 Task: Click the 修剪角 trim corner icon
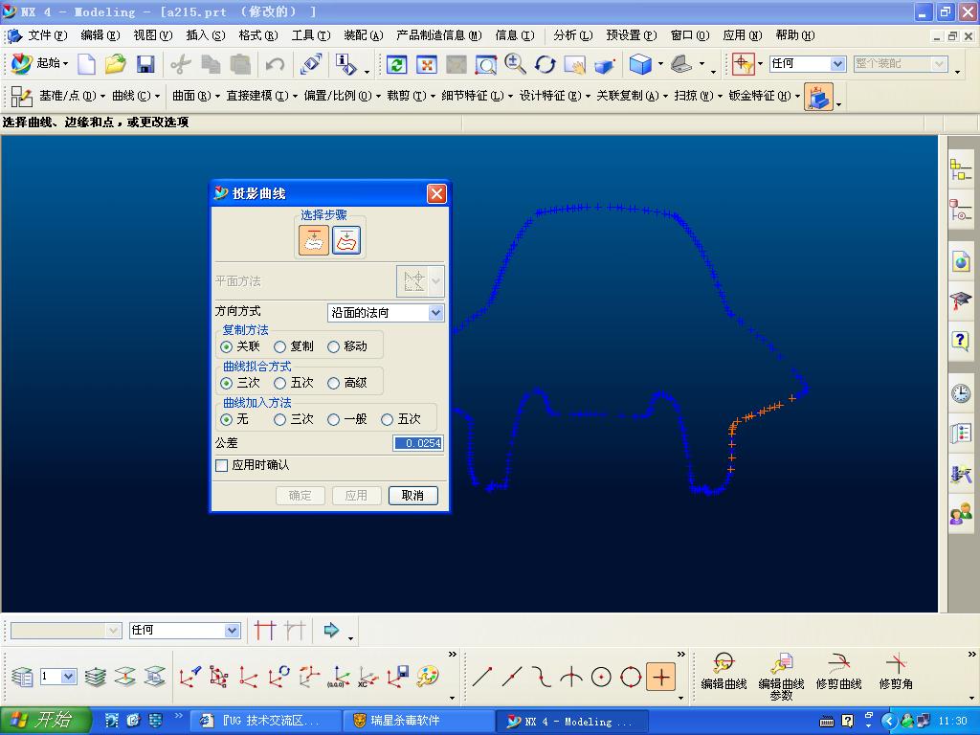click(x=896, y=671)
